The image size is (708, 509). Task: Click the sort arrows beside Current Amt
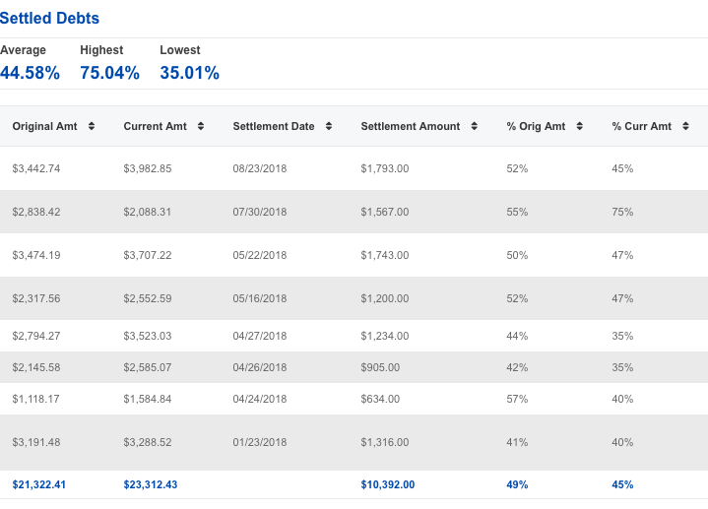click(201, 126)
